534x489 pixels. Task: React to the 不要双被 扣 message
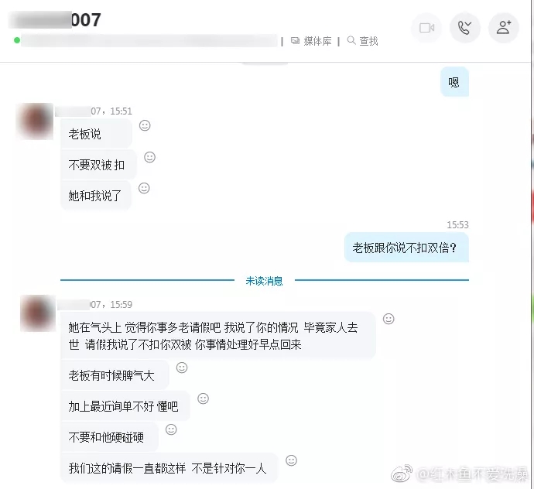[x=150, y=157]
